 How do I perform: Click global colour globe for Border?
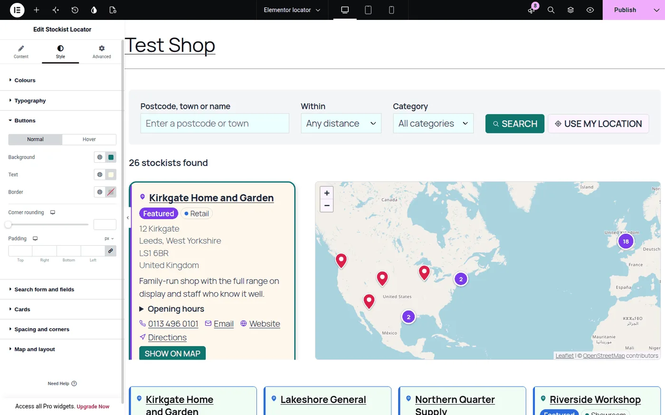(100, 192)
